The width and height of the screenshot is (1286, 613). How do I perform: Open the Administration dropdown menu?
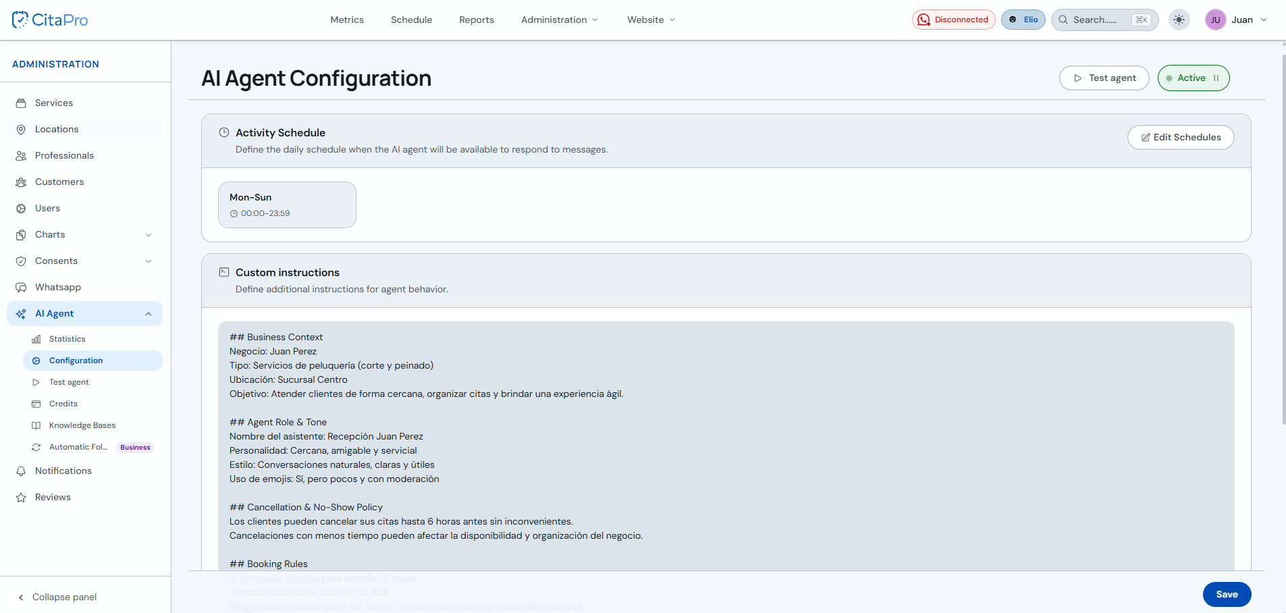point(560,20)
